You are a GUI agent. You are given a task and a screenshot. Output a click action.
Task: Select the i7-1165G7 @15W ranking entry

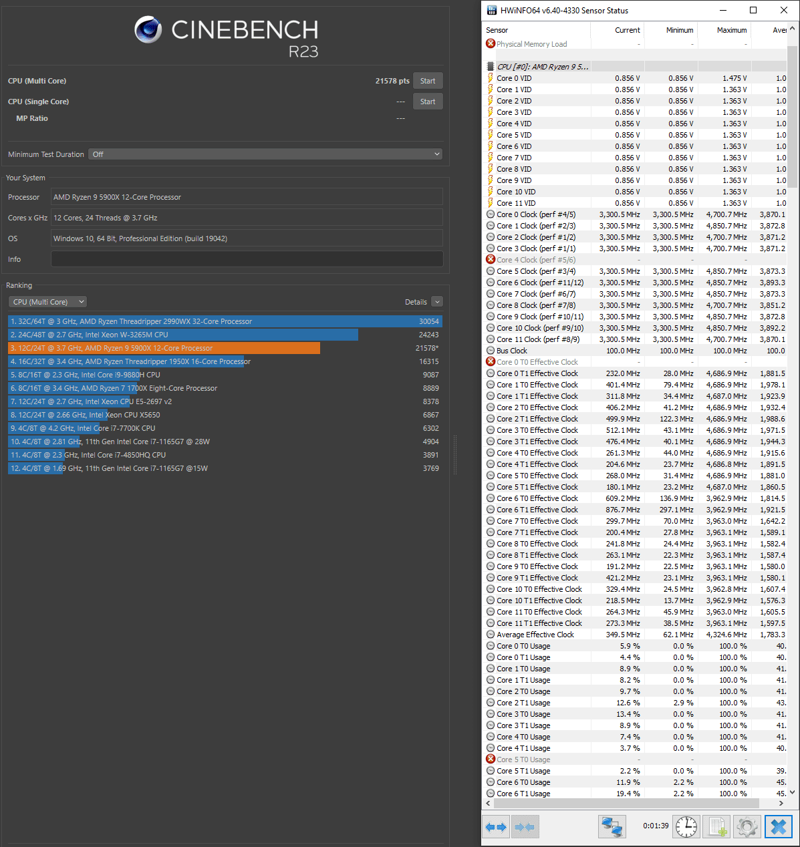(x=225, y=468)
